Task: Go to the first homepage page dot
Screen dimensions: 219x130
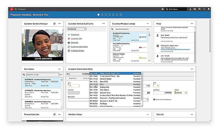Action: click(98, 15)
